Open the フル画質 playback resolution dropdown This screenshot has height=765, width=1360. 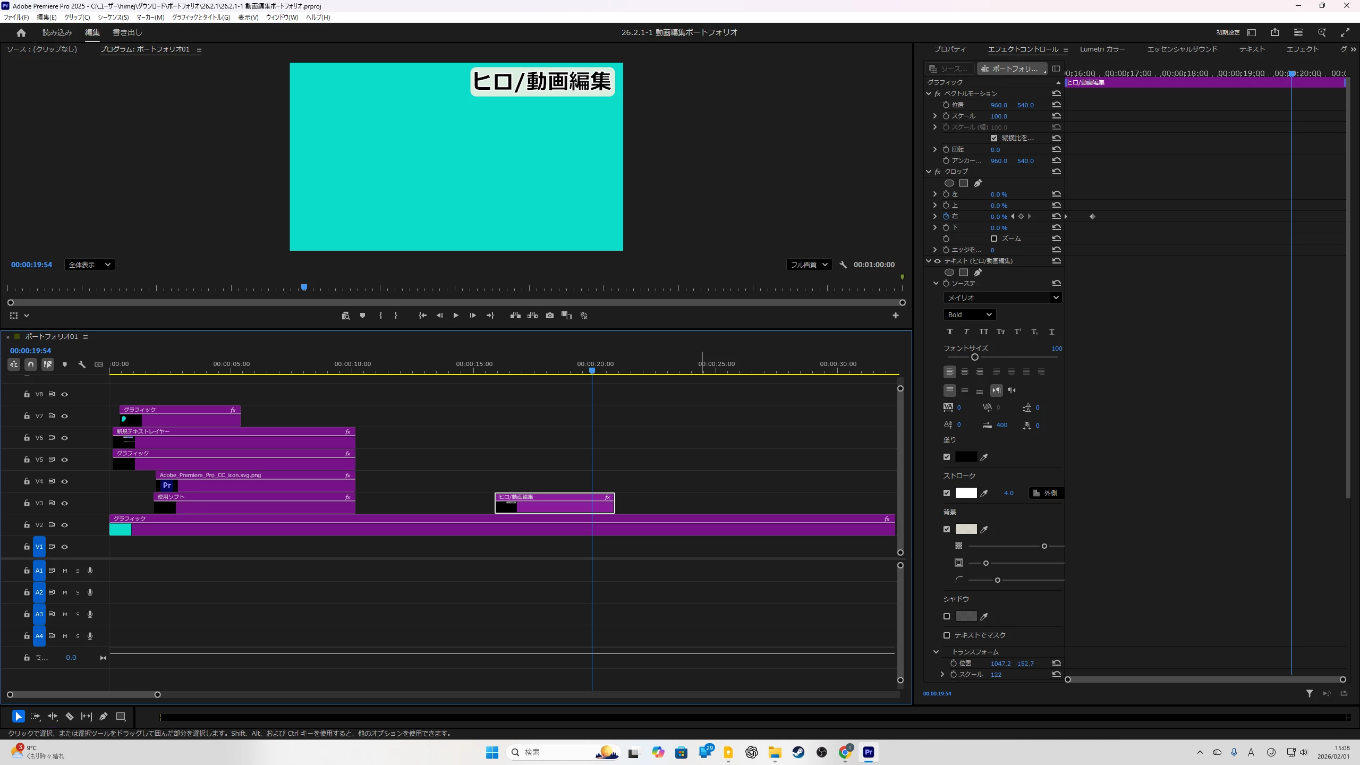coord(809,265)
